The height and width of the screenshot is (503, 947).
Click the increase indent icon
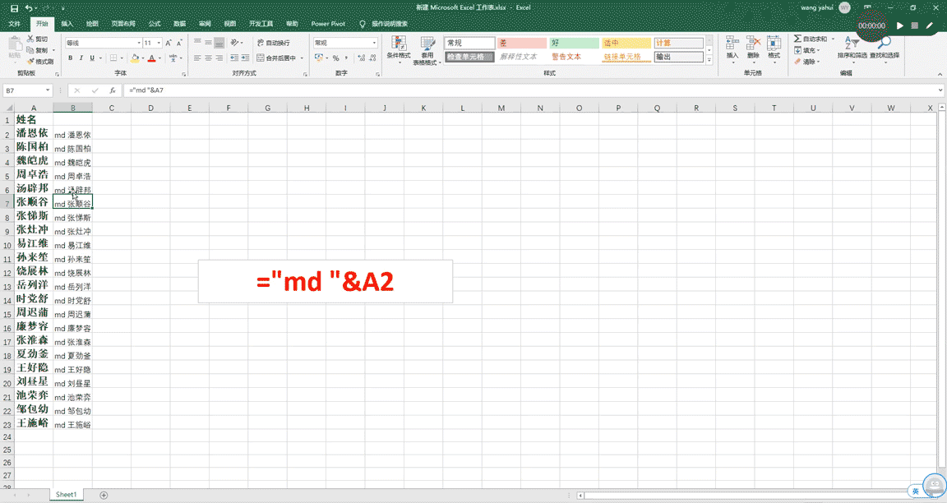click(245, 58)
